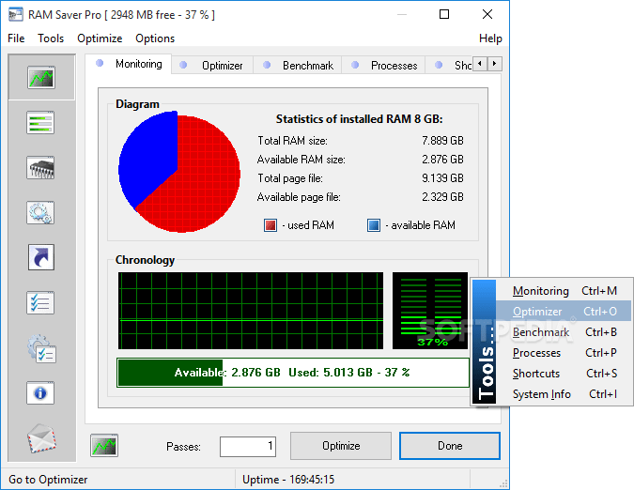Open the Optimize menu
This screenshot has width=634, height=490.
point(100,38)
